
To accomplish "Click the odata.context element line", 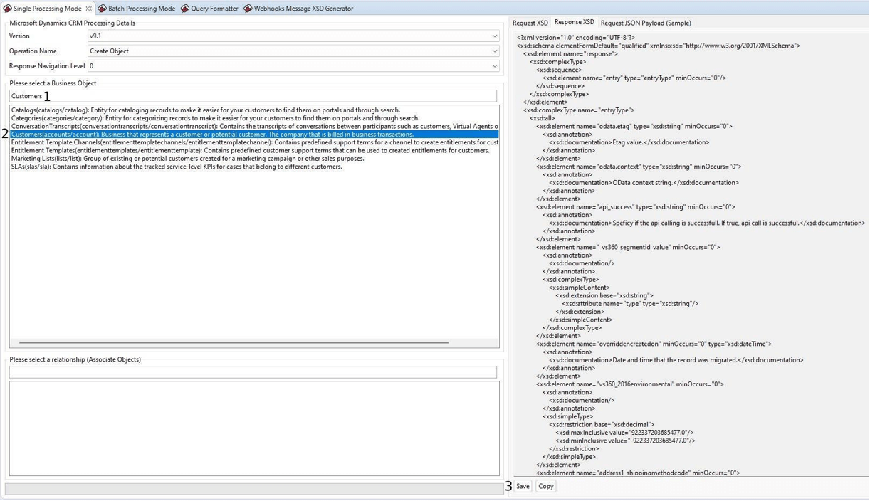I will [639, 167].
